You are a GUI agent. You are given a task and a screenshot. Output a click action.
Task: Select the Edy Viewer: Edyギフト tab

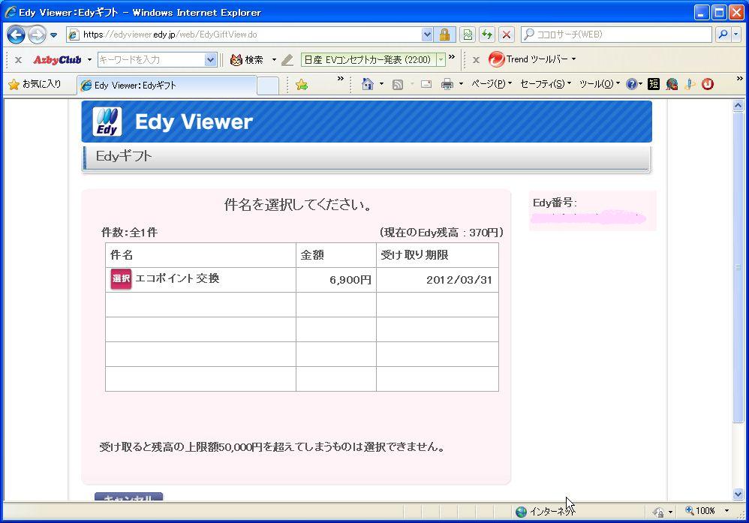click(x=166, y=86)
